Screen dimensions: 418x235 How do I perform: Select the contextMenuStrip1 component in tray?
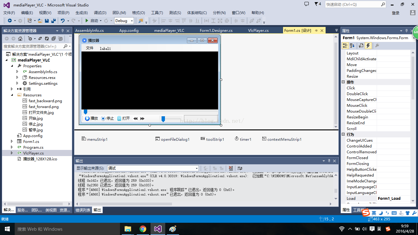tap(282, 139)
